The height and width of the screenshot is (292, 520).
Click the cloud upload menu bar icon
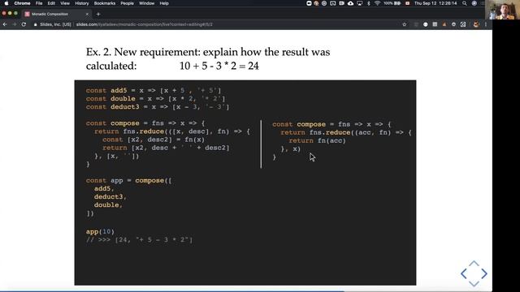pos(350,3)
